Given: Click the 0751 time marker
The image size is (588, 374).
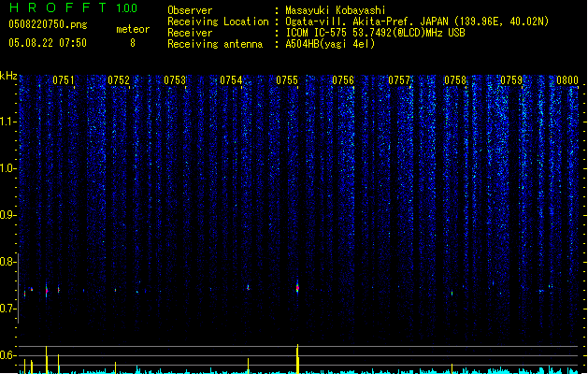Looking at the screenshot, I should 63,80.
